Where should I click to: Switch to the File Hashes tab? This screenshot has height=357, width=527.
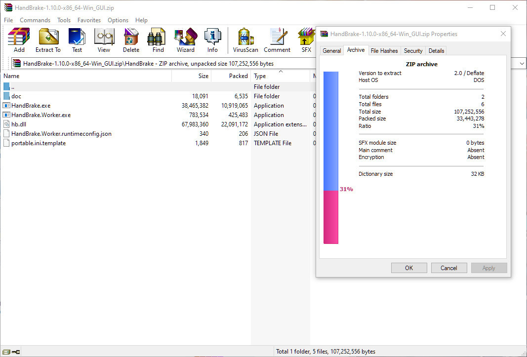384,51
